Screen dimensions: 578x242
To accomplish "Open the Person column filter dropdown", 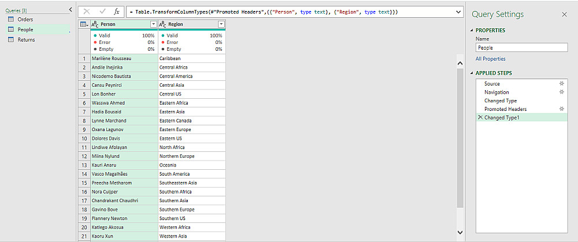I will point(153,24).
